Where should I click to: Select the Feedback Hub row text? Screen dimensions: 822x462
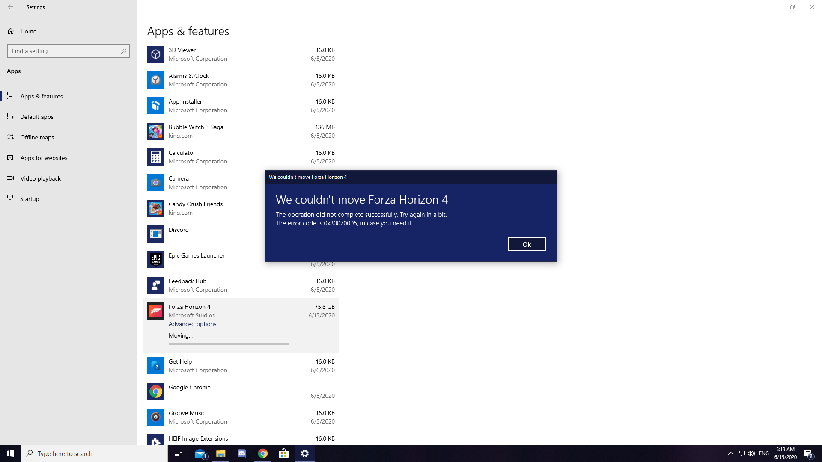click(x=188, y=281)
